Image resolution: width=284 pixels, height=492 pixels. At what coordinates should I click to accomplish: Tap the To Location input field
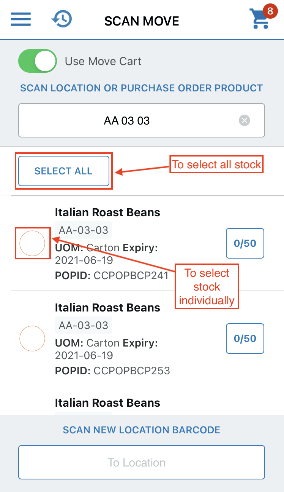141,462
